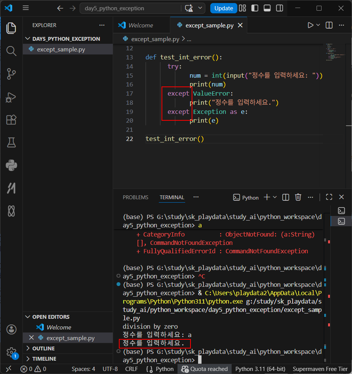Open the Manage gear settings
This screenshot has height=374, width=352.
[11, 352]
